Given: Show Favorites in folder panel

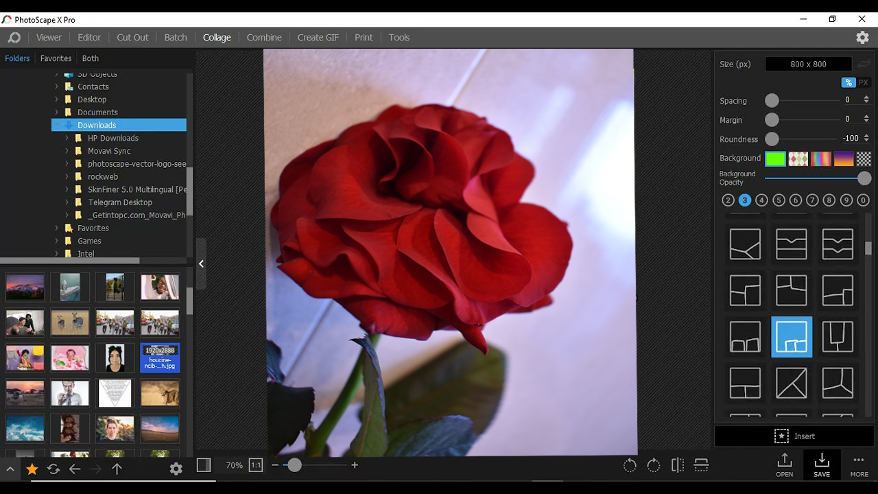Looking at the screenshot, I should tap(56, 58).
